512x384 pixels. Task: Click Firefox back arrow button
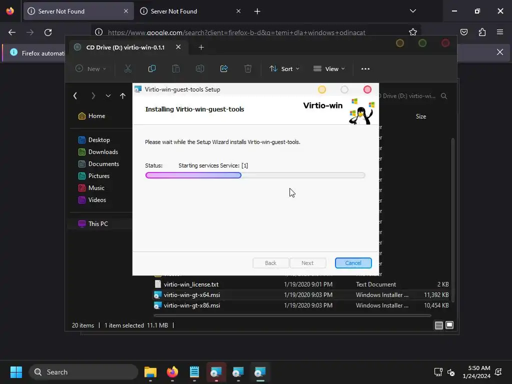[x=12, y=32]
